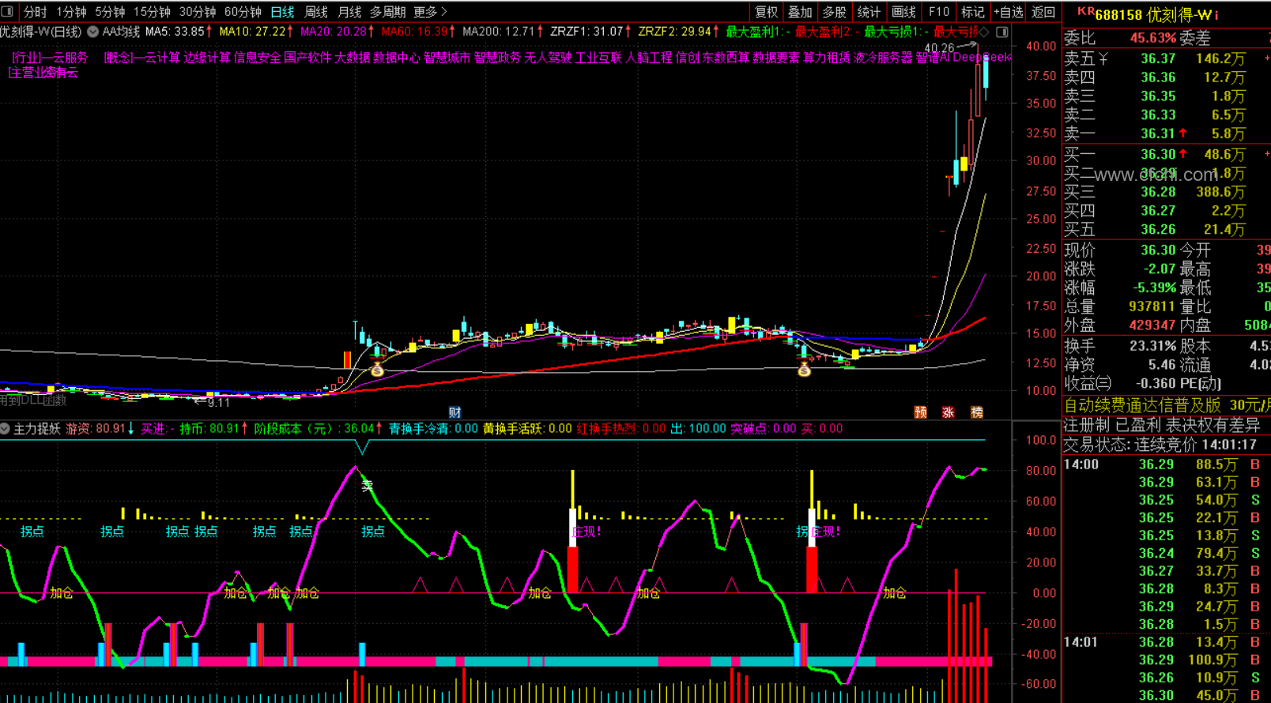This screenshot has height=703, width=1271.
Task: Click the 返回 back button
Action: click(x=1043, y=12)
